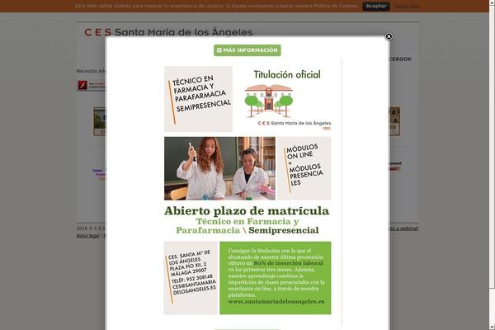Close the popup with the X icon
The height and width of the screenshot is (330, 495).
(389, 36)
